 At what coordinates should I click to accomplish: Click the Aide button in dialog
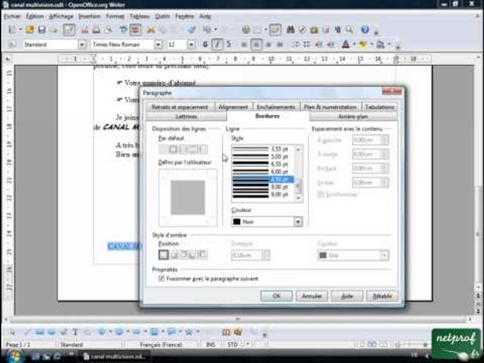coord(347,296)
